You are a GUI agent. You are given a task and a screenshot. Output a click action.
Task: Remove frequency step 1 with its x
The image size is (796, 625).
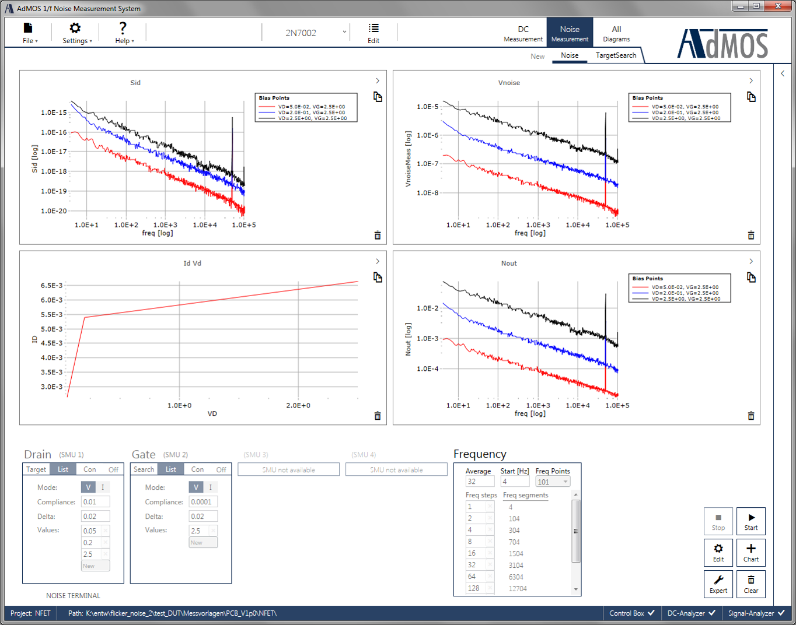(x=490, y=507)
